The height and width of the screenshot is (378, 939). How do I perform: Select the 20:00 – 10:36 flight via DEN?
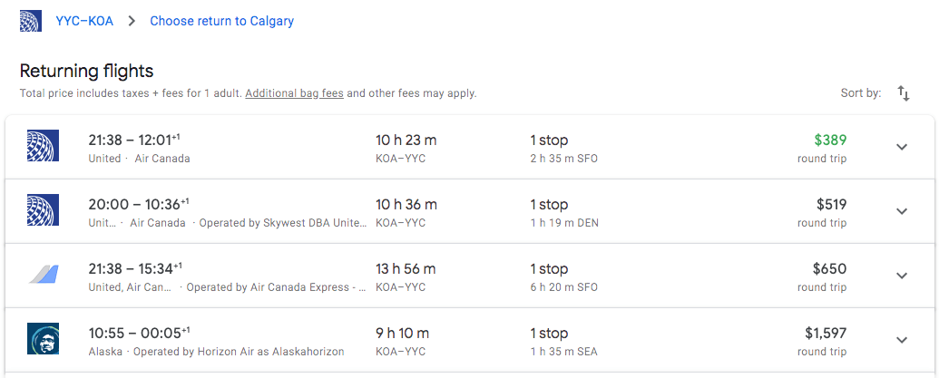(470, 211)
